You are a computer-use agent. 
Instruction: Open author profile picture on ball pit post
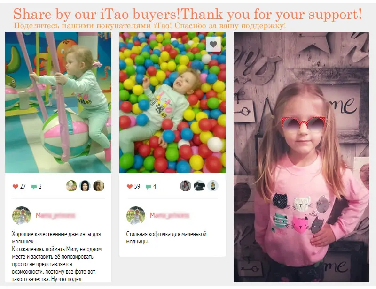(x=136, y=215)
